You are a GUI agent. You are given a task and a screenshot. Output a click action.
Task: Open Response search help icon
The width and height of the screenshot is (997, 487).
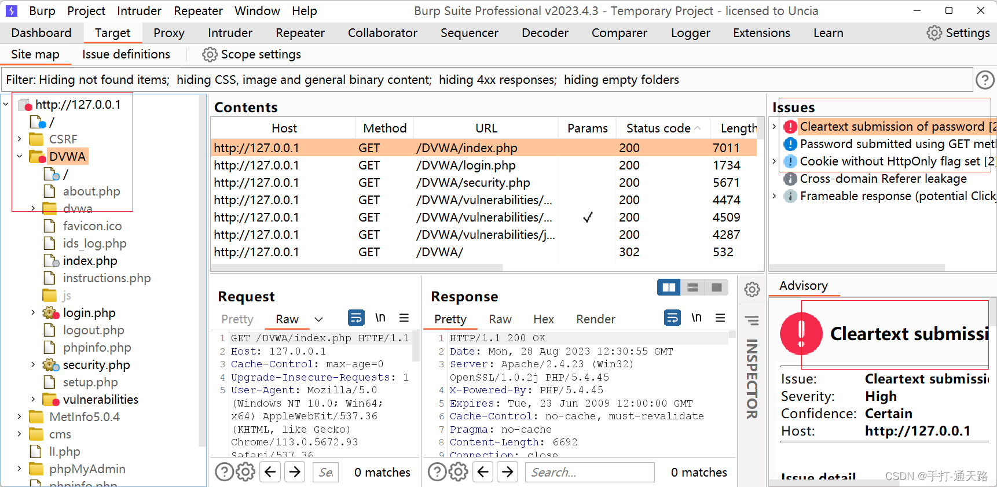tap(437, 472)
